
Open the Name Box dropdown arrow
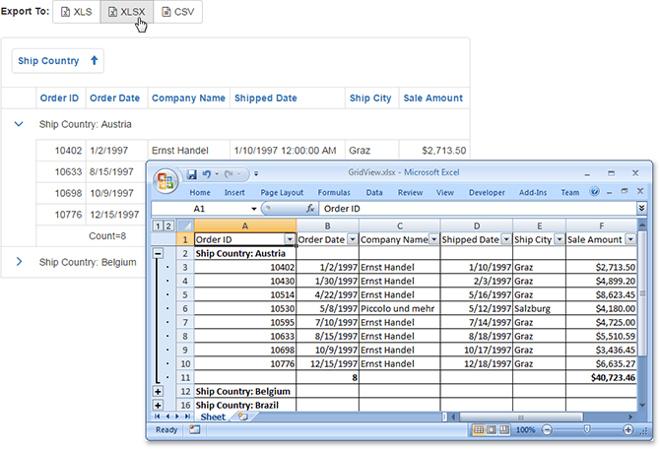point(254,209)
